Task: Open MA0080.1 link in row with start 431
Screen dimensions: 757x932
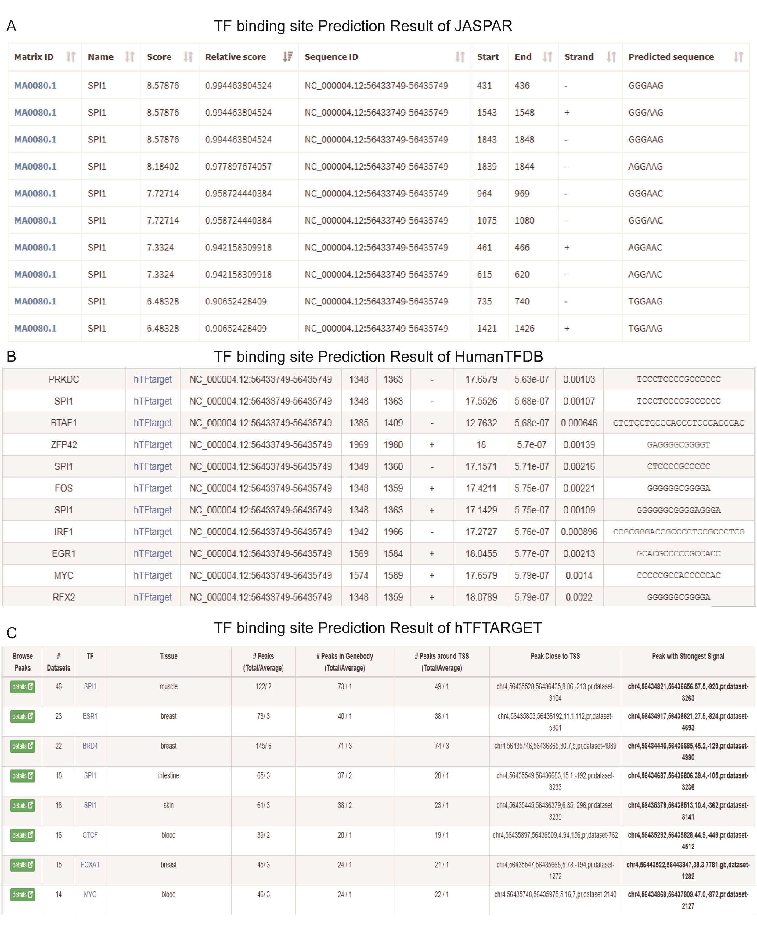Action: click(35, 85)
